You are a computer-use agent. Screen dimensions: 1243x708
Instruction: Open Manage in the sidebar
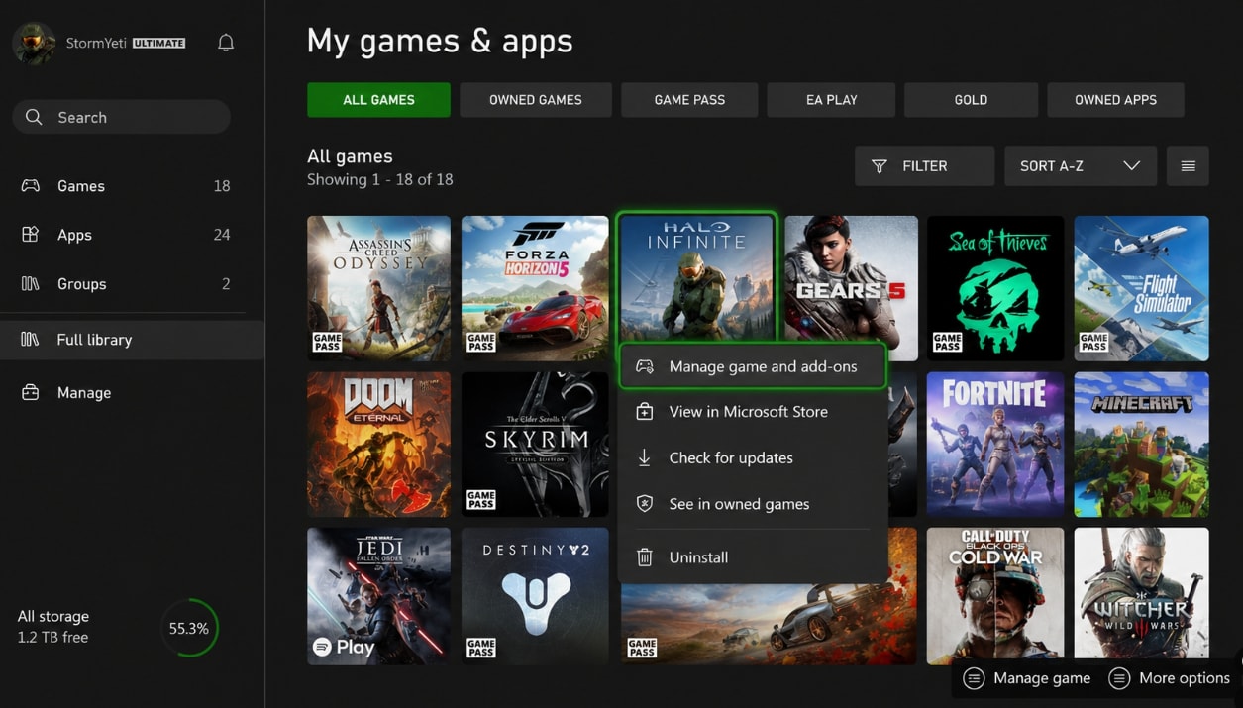click(x=126, y=392)
